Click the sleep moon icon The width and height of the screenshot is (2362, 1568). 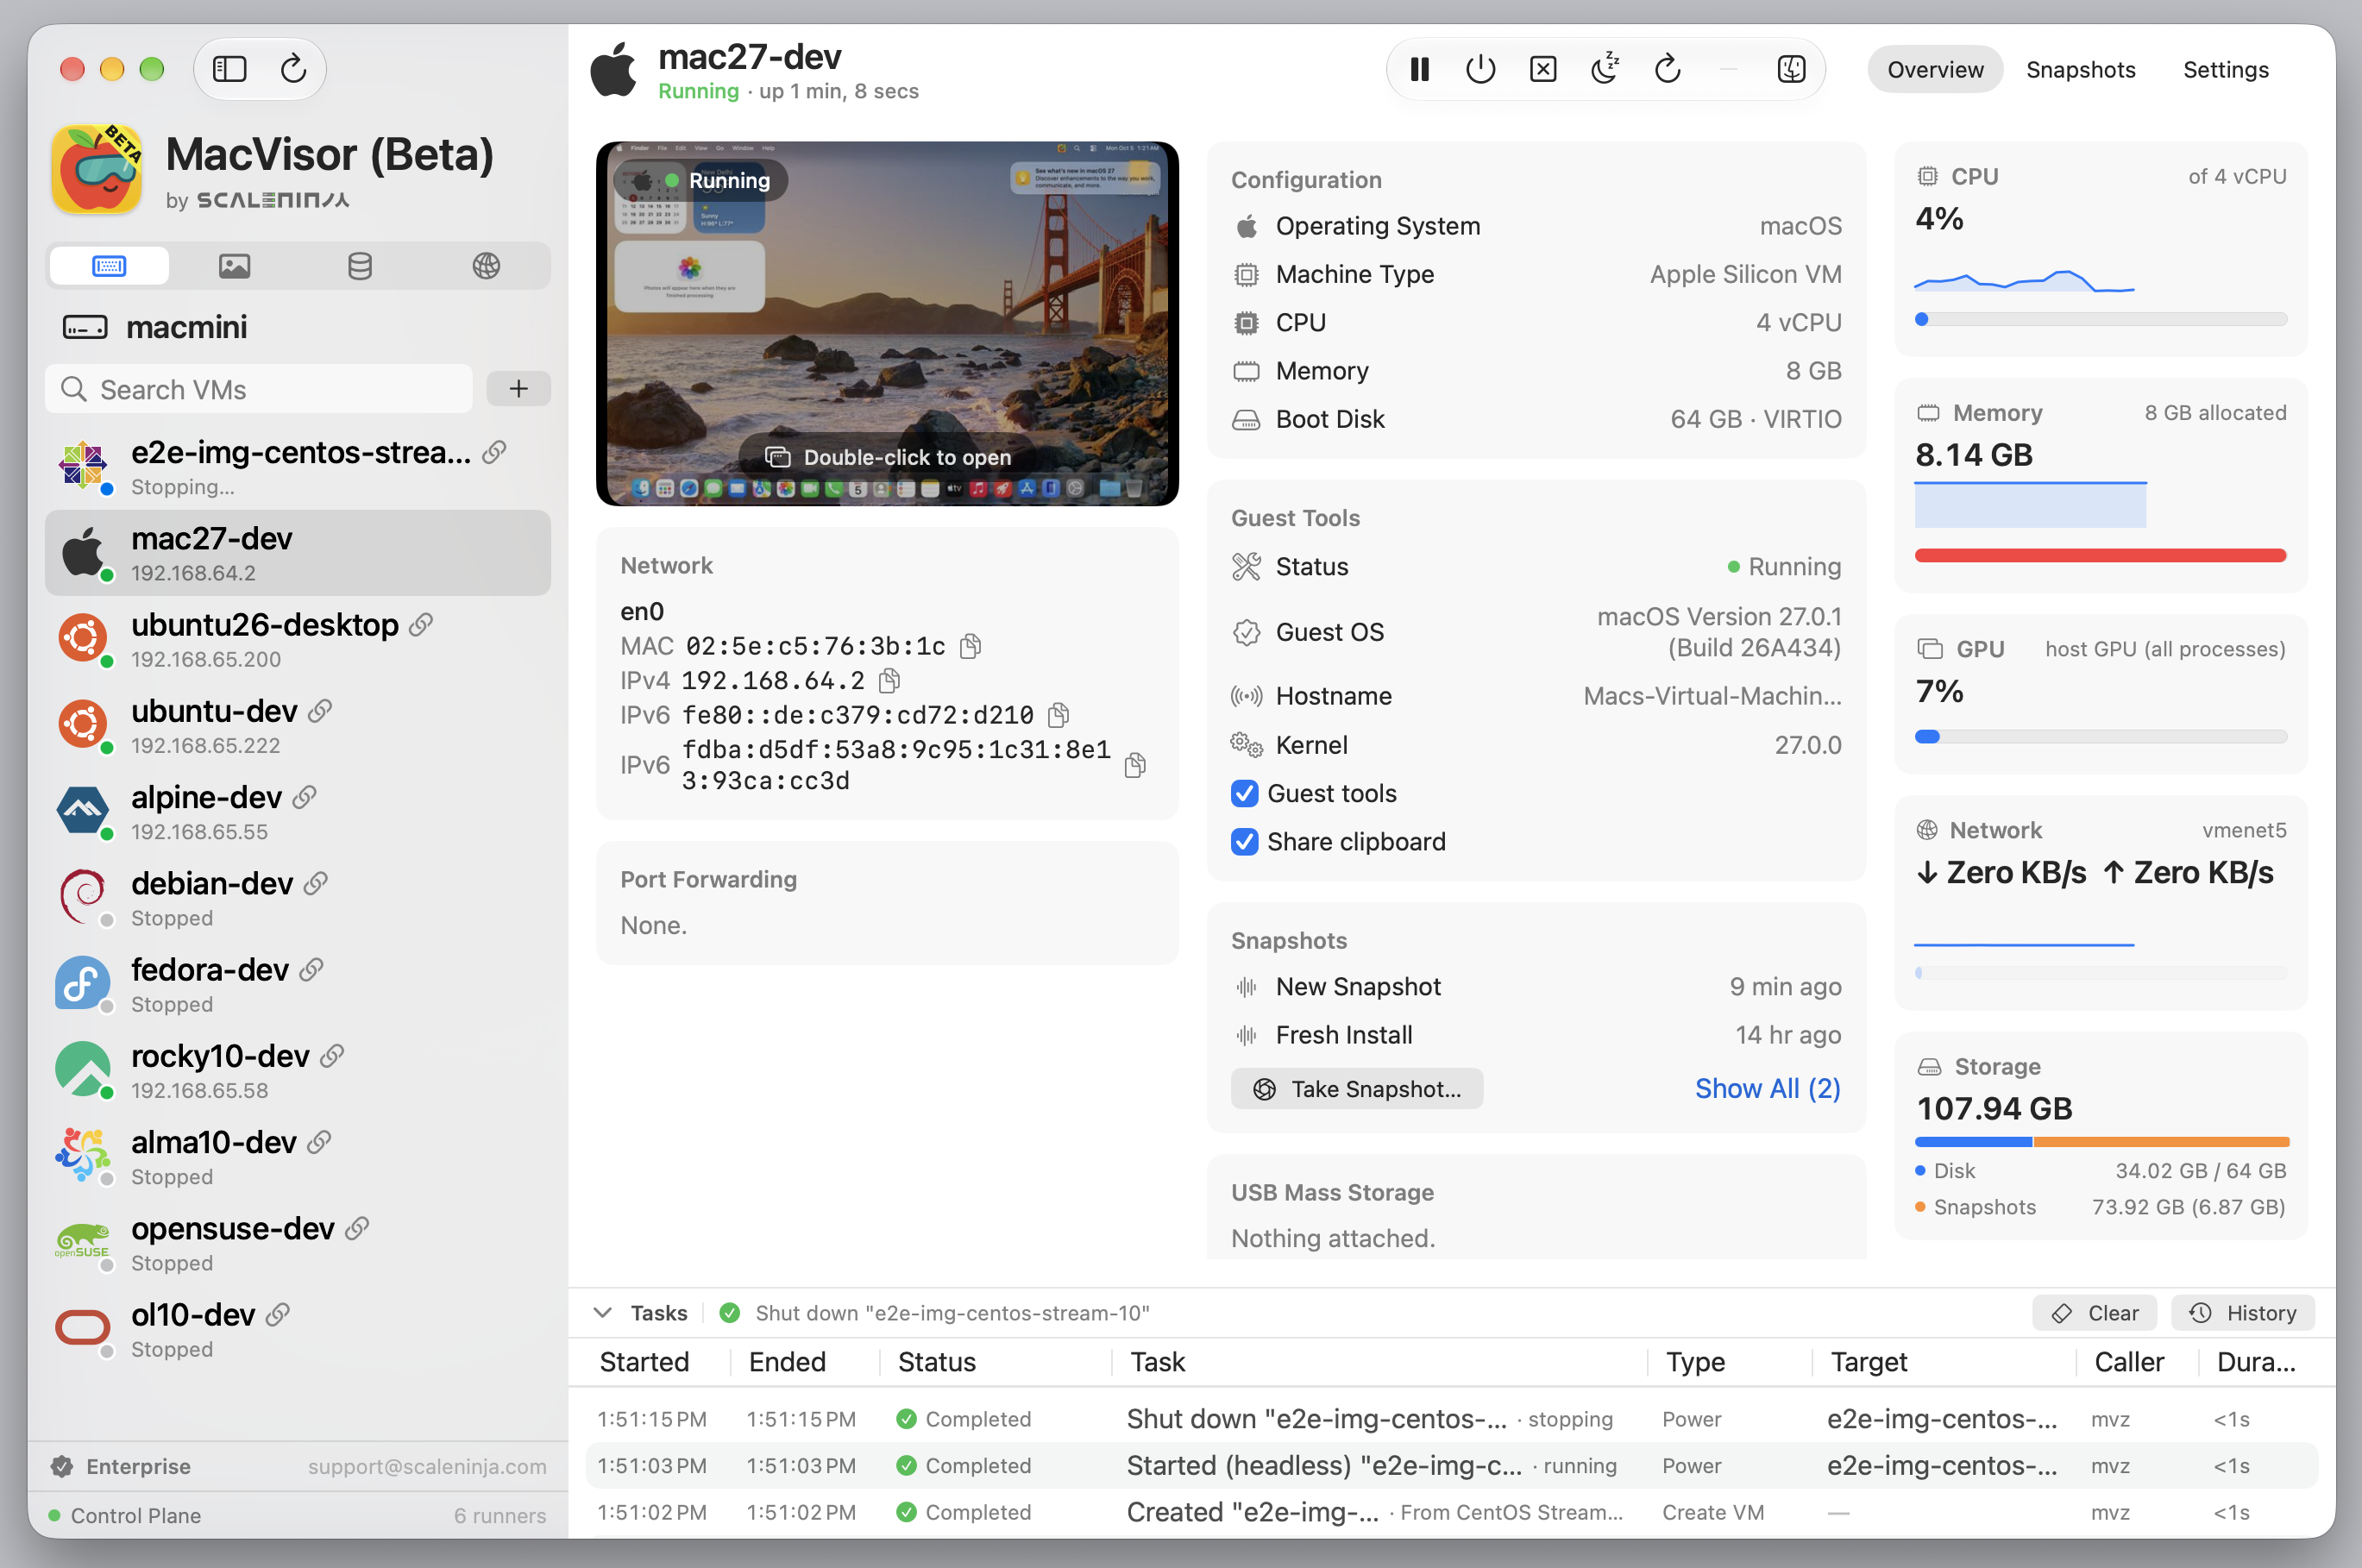(x=1605, y=69)
